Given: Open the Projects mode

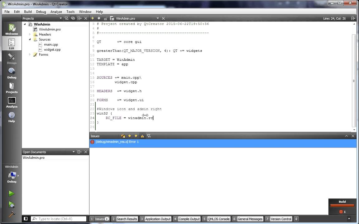Looking at the screenshot, I should coord(12,87).
